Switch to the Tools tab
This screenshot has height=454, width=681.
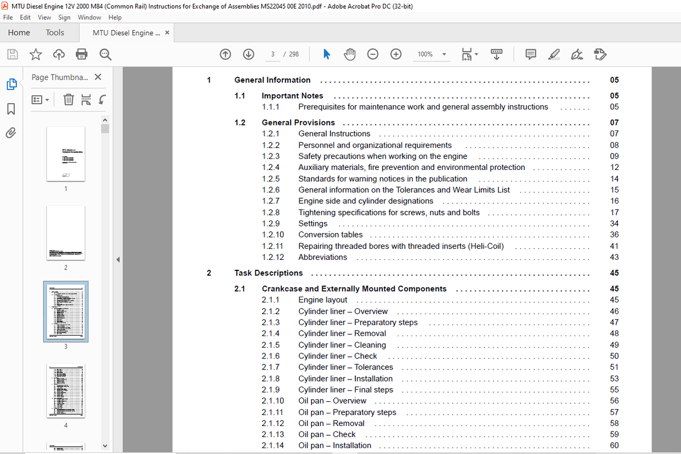[x=55, y=33]
